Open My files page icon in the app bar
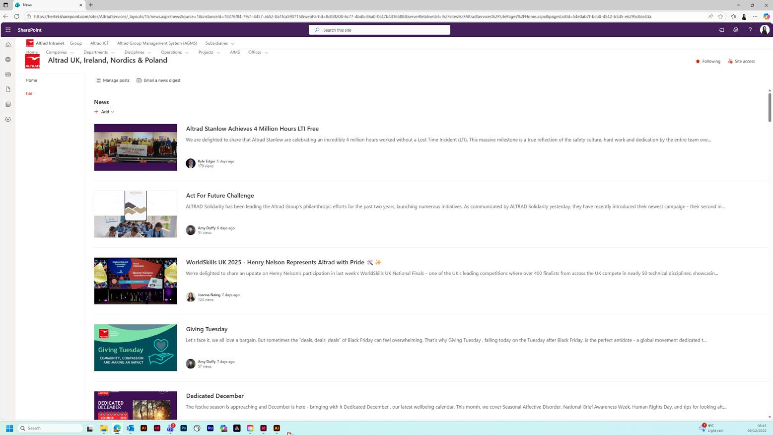 (x=8, y=89)
